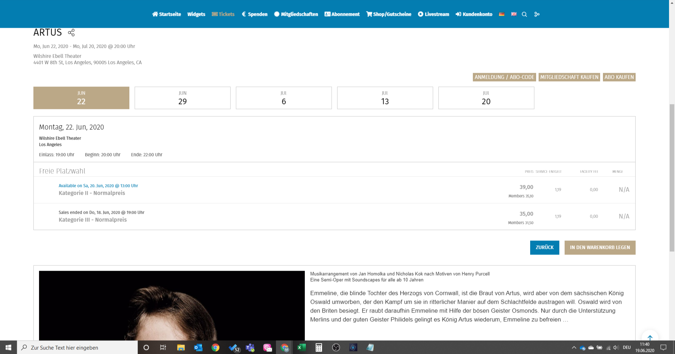Click the Windows taskbar search field
675x354 pixels.
coord(77,348)
